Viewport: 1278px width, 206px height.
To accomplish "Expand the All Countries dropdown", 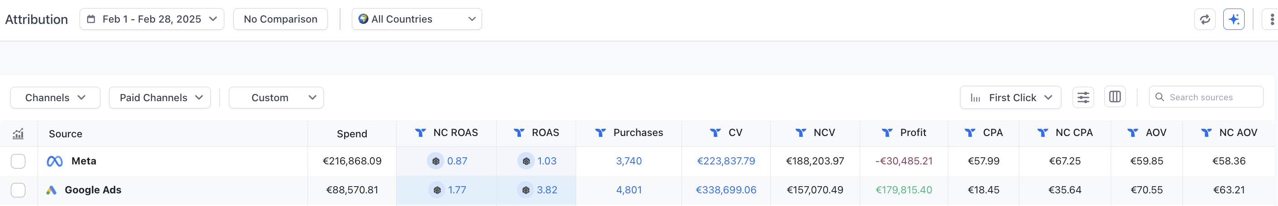I will pyautogui.click(x=416, y=19).
